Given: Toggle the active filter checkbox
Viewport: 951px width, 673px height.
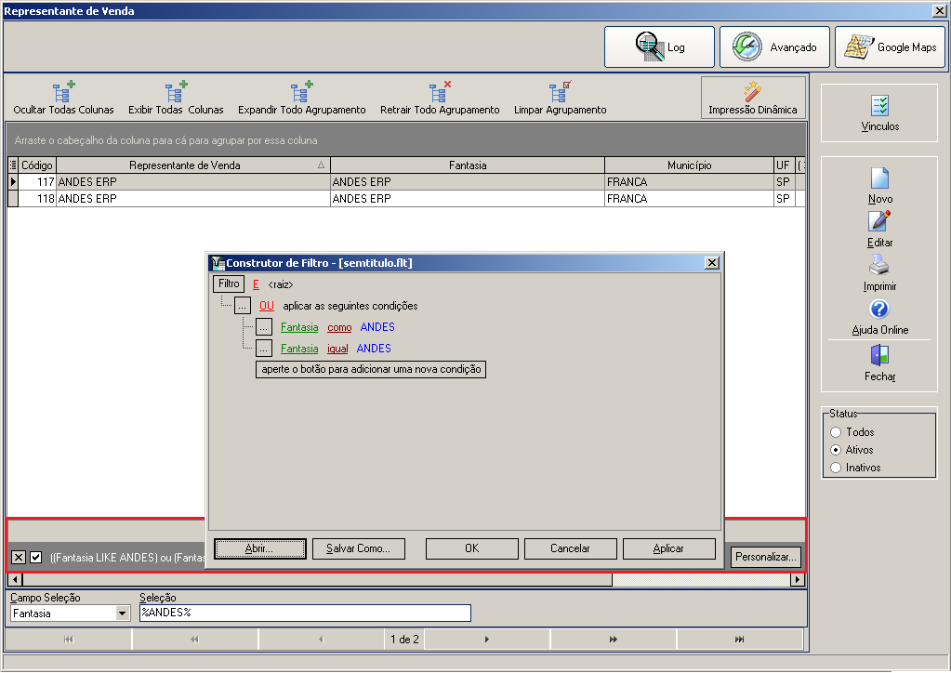Looking at the screenshot, I should (x=35, y=557).
